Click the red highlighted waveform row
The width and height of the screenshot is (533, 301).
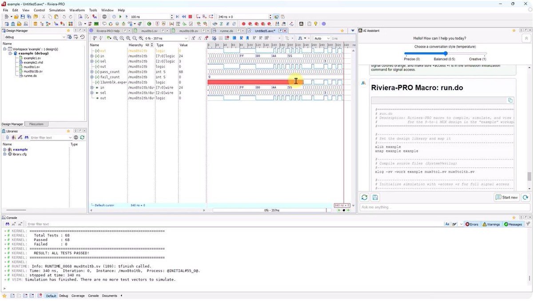click(255, 82)
